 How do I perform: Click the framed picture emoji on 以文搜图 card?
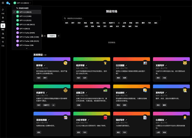pyautogui.click(x=145, y=63)
